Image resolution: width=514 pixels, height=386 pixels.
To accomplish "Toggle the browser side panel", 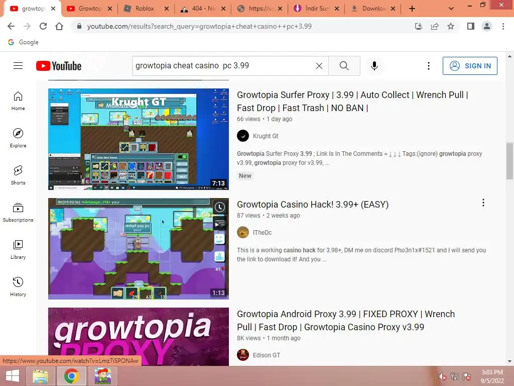I will [471, 26].
